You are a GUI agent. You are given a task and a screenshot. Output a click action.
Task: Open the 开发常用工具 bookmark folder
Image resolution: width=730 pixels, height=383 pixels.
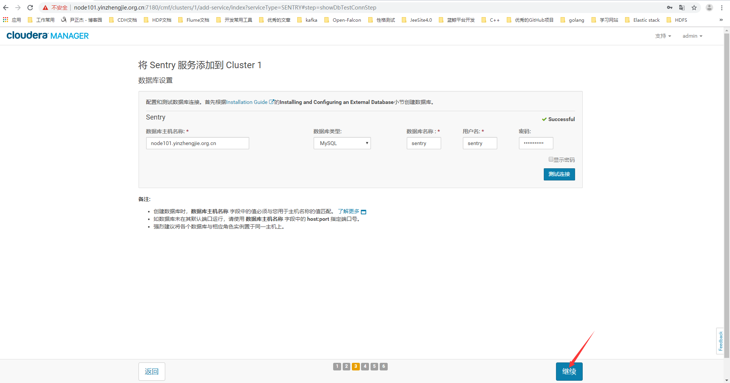[234, 20]
